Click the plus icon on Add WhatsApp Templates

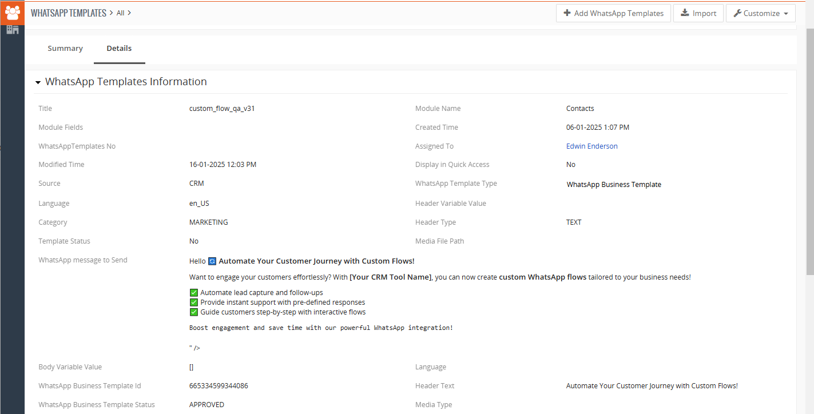tap(567, 13)
